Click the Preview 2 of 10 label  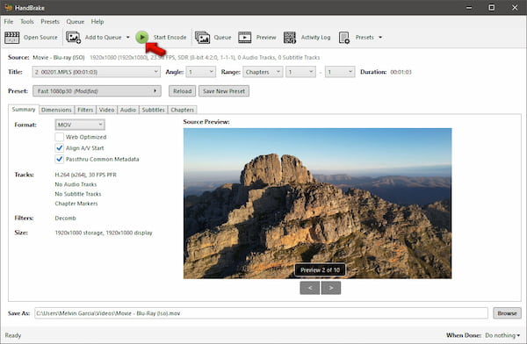tap(320, 269)
